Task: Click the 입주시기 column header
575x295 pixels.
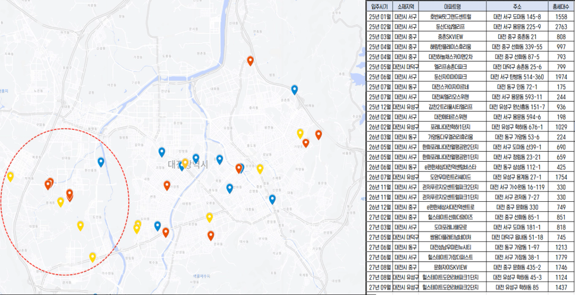Action: point(380,7)
